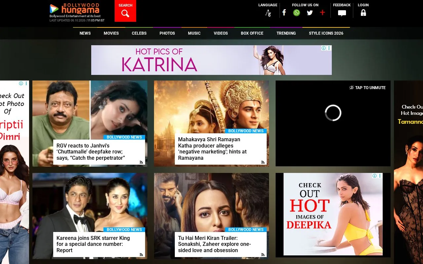Show more social options with red plus

click(x=323, y=13)
